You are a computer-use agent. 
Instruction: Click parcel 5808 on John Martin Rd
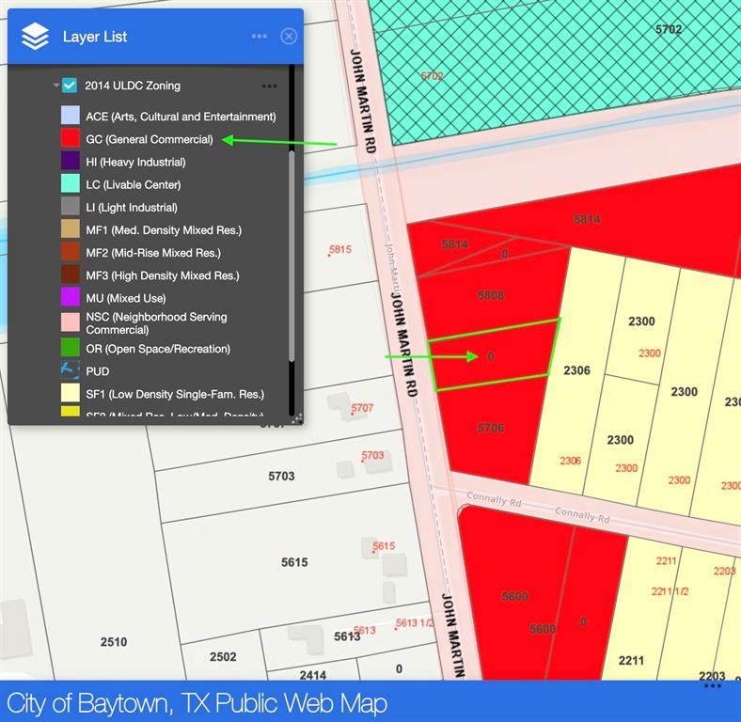(491, 295)
